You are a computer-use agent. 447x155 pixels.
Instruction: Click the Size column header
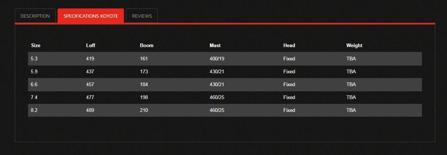[x=36, y=46]
